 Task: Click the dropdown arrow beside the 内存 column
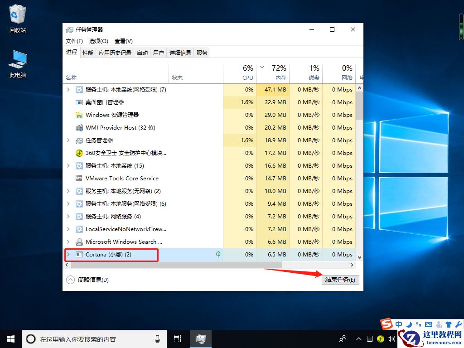tap(262, 66)
